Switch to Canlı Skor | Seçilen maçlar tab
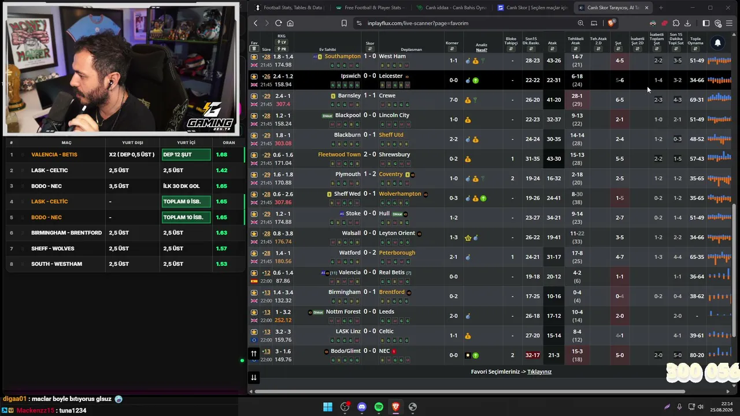The width and height of the screenshot is (740, 416). 532,8
